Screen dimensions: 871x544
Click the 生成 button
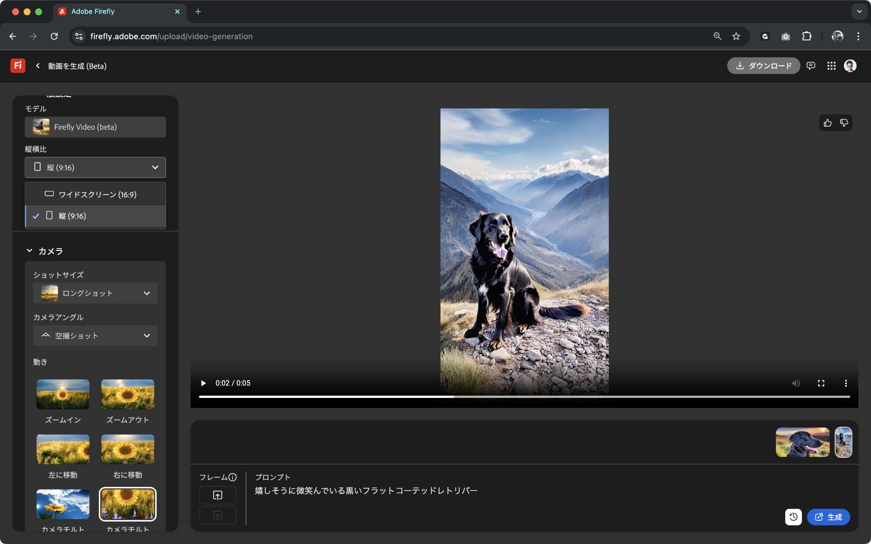point(828,517)
